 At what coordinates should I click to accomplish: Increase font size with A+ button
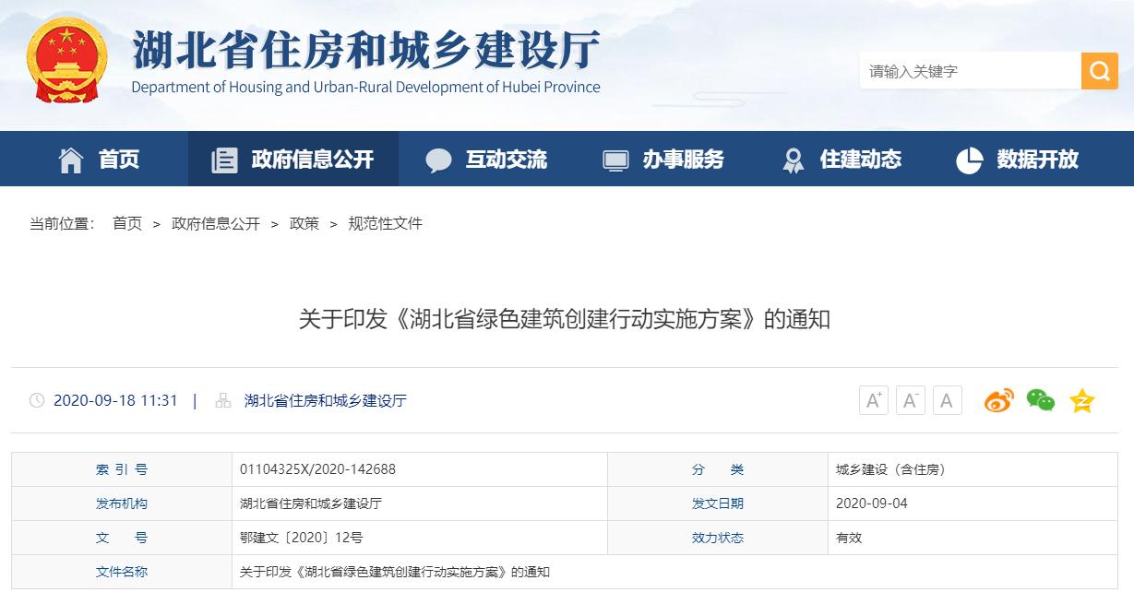tap(873, 400)
